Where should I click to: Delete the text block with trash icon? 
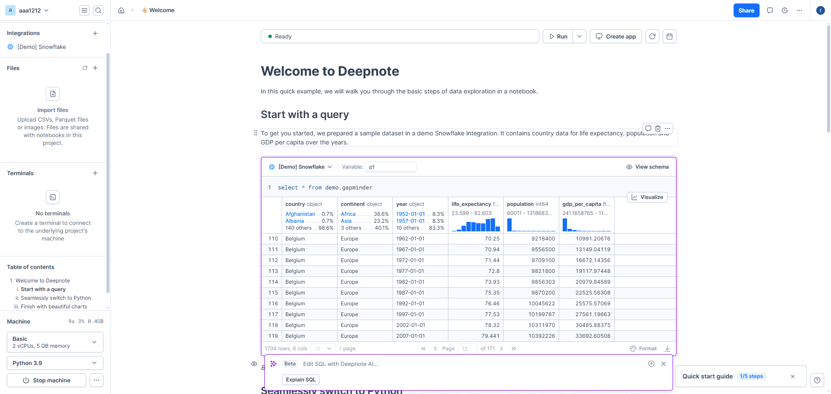click(658, 128)
